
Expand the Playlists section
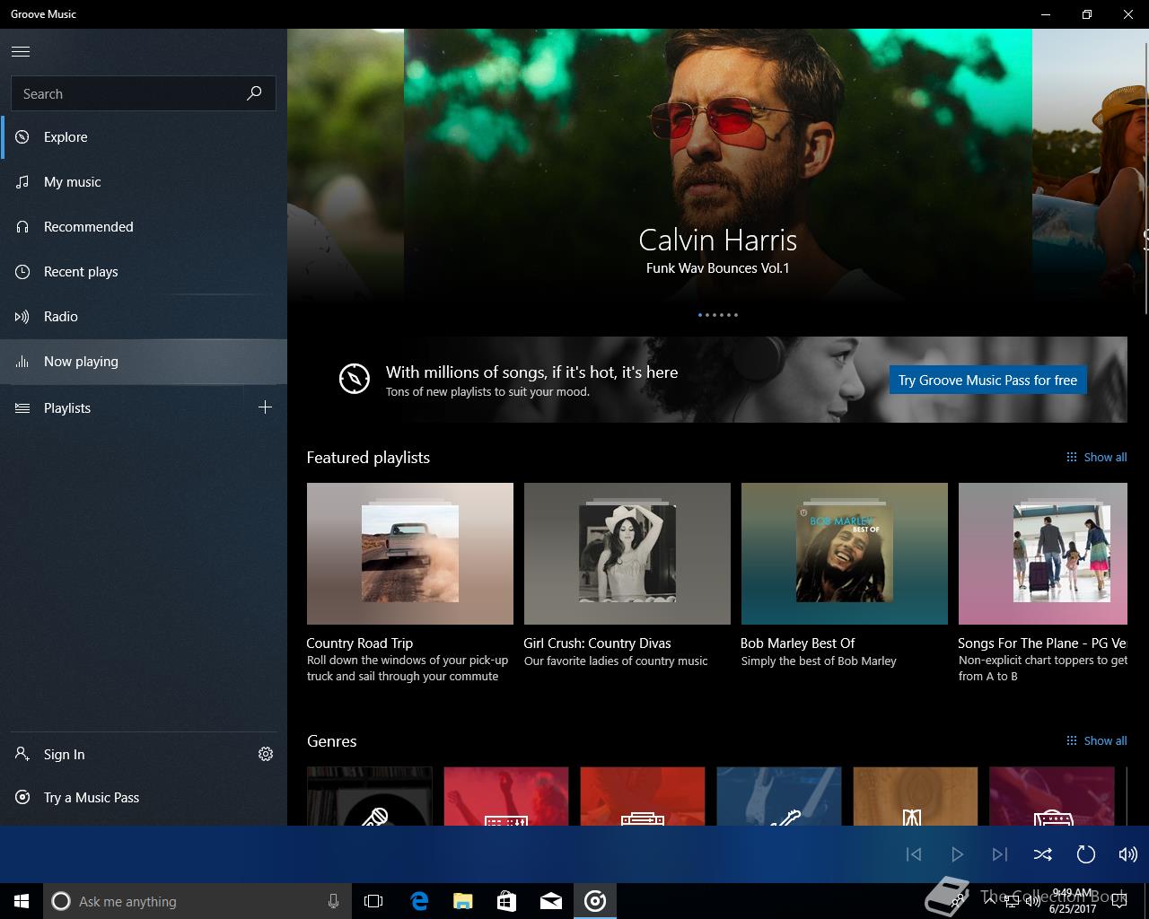(x=121, y=408)
